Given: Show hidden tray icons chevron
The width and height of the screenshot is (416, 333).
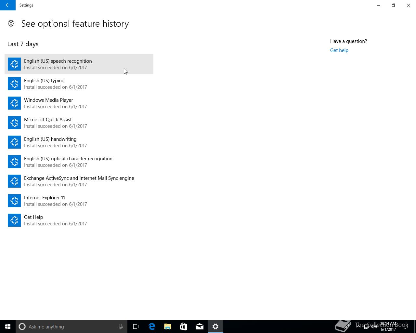Looking at the screenshot, I should click(358, 326).
